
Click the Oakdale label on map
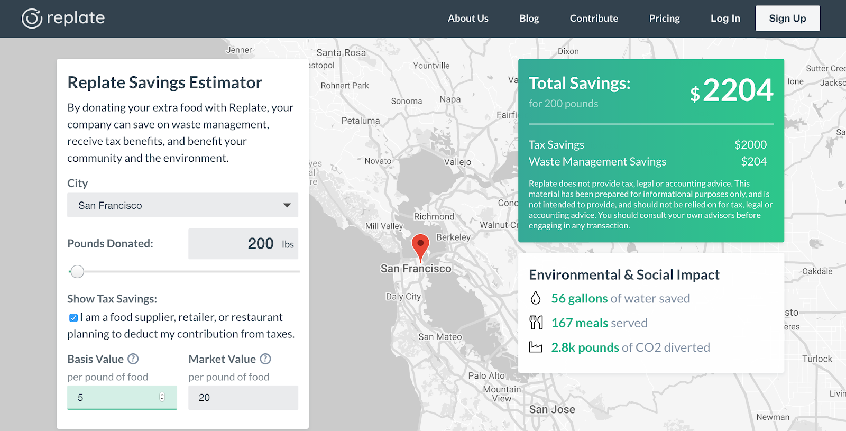(x=817, y=271)
